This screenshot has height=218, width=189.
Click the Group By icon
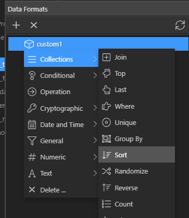click(106, 139)
